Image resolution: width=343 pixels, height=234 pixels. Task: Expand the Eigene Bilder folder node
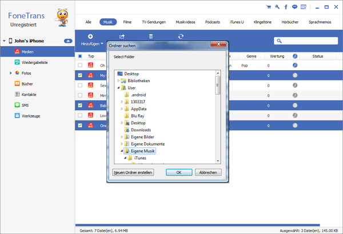122,137
